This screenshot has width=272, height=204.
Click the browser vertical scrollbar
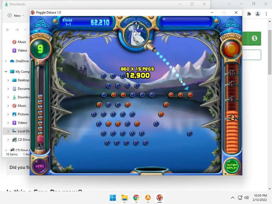pos(270,52)
